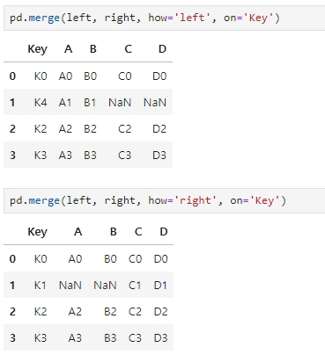Select K0 in the right-join result table

pos(41,259)
